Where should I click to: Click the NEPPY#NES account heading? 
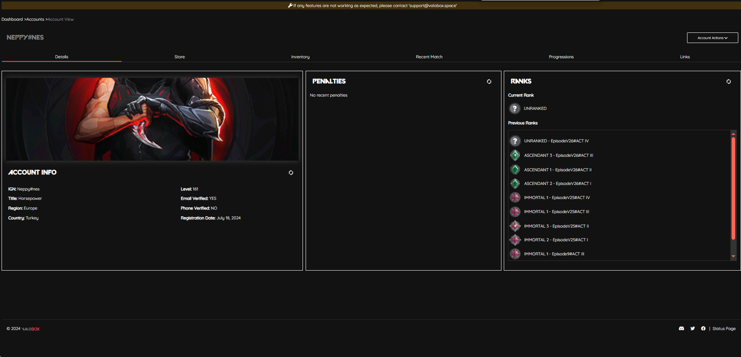(25, 38)
